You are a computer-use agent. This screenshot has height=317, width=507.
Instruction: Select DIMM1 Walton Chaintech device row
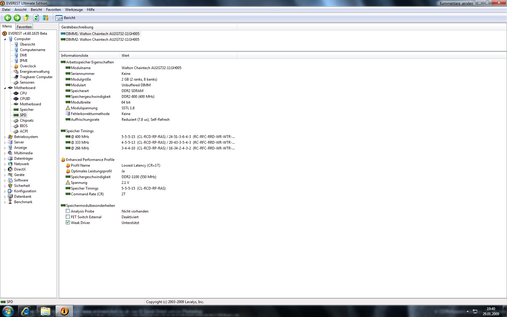(100, 34)
